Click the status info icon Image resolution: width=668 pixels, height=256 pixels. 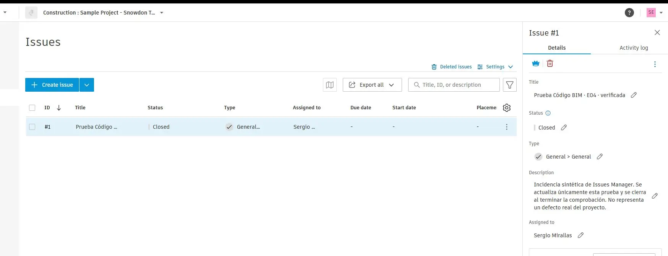pos(548,113)
